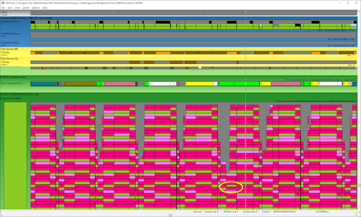The width and height of the screenshot is (361, 217).
Task: Click the Buffers Lost: 0 status entry
Action: pos(231,212)
